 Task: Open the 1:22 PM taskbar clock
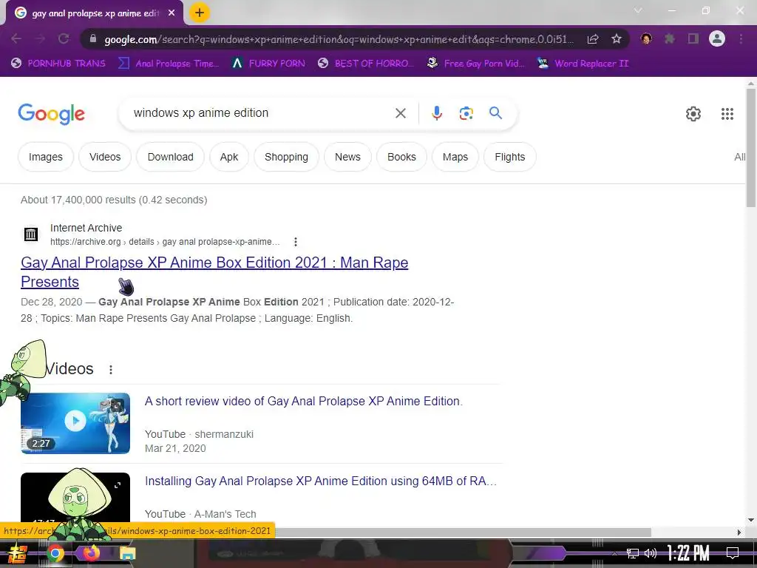tap(688, 553)
